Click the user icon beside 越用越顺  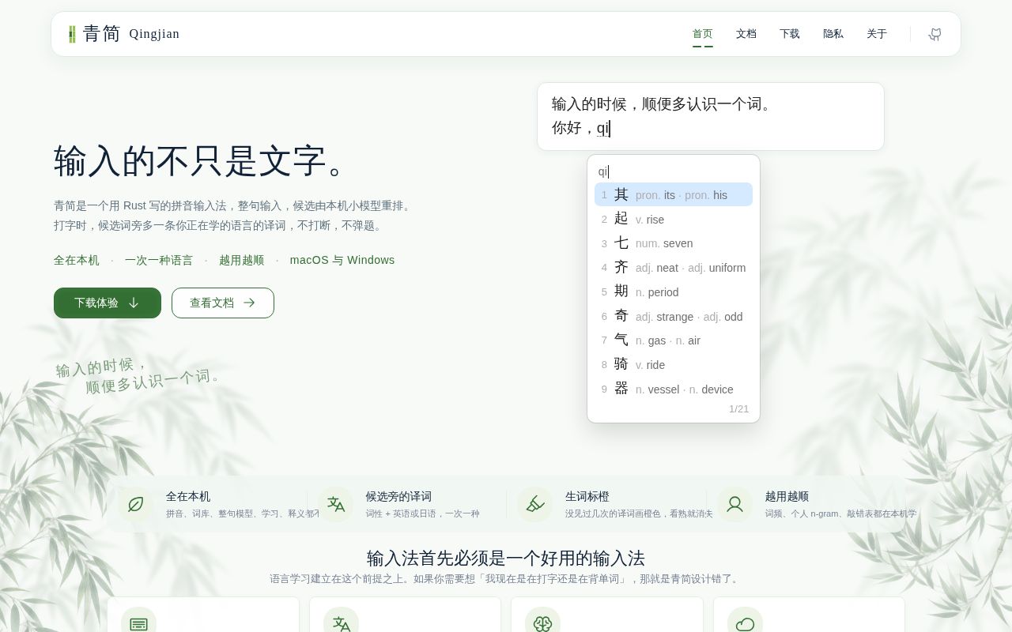735,504
